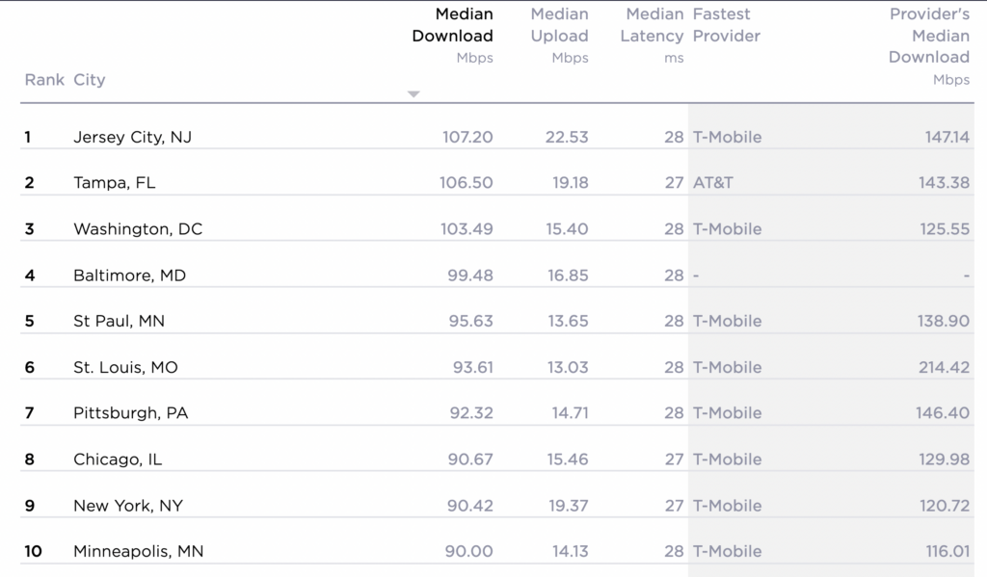Click Baltimore, MD in the city list
Viewport: 987px width, 577px height.
coord(129,275)
